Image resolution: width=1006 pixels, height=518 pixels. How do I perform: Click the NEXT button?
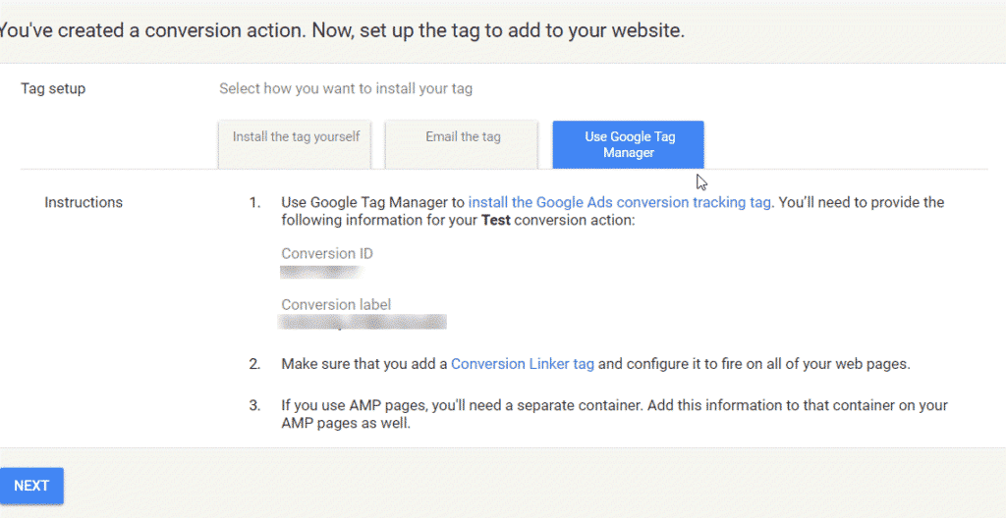click(x=31, y=486)
